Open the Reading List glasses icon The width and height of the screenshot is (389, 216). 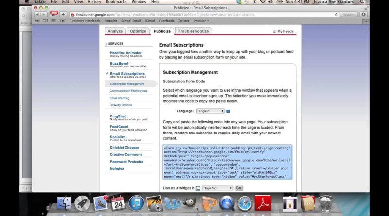pyautogui.click(x=37, y=21)
